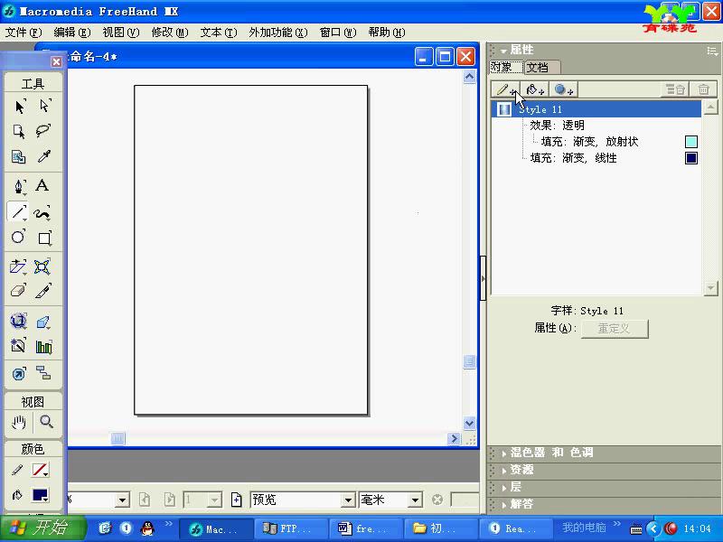Expand the 解答 panel
Viewport: 723px width, 542px height.
point(504,505)
